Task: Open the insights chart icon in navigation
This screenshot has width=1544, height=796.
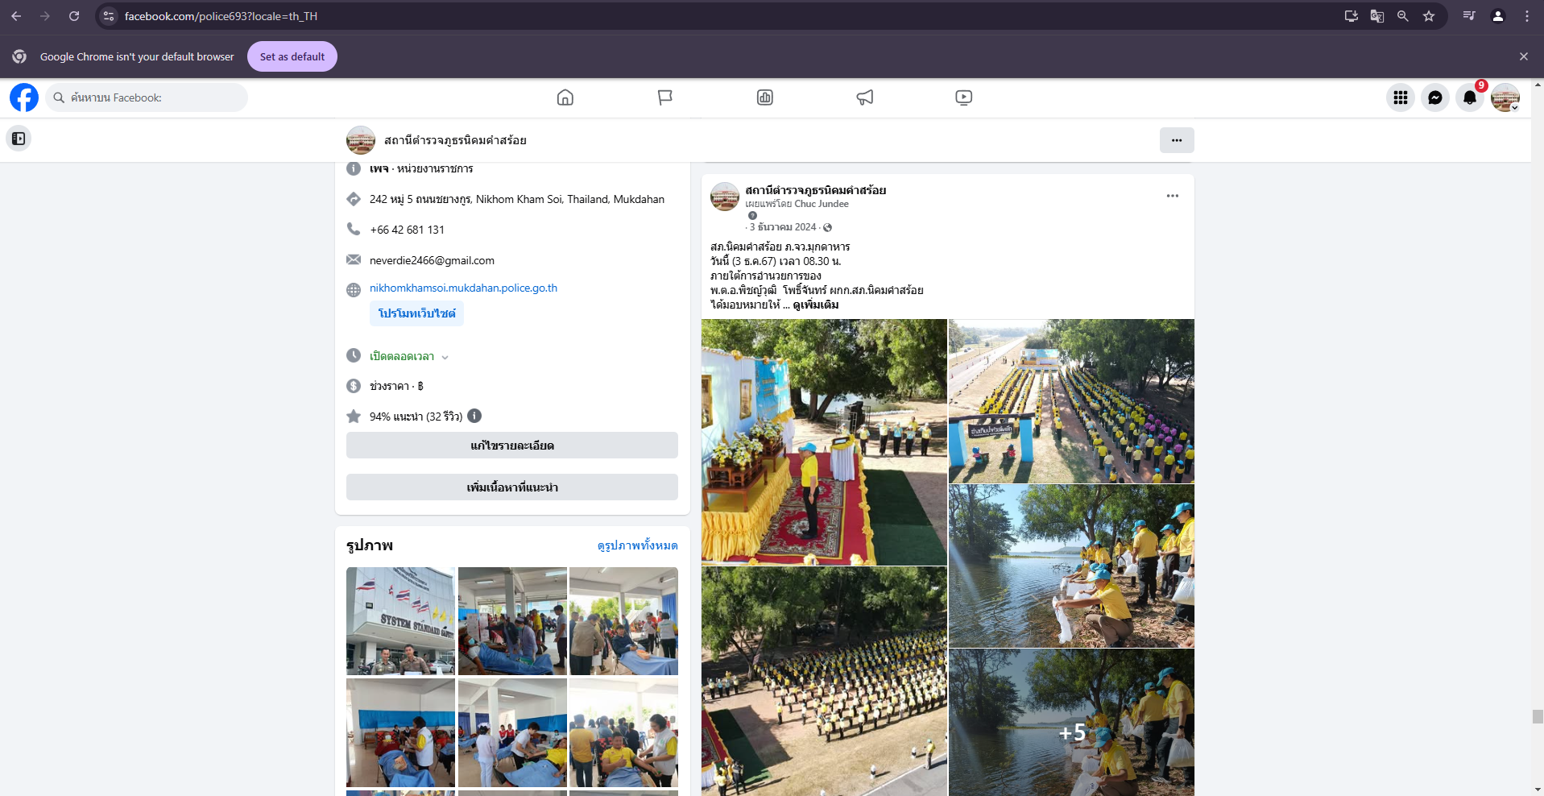Action: tap(764, 97)
